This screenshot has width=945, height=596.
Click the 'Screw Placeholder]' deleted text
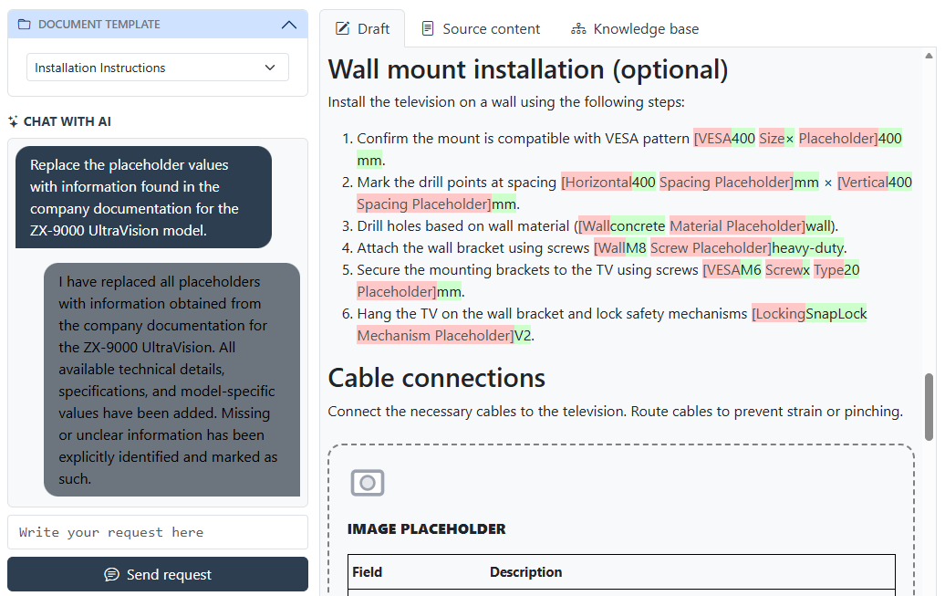(711, 248)
